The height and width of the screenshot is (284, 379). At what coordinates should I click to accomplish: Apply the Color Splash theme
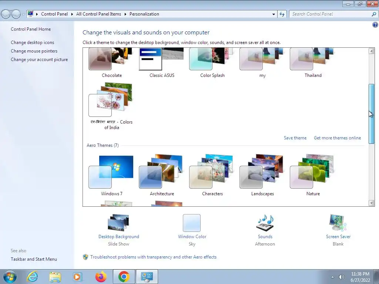pos(212,62)
